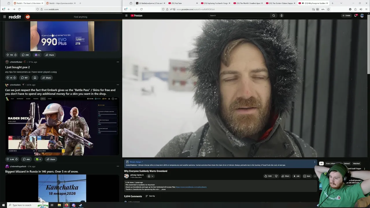The image size is (370, 208).
Task: Open the 80% zoom level indicator
Action: (323, 9)
